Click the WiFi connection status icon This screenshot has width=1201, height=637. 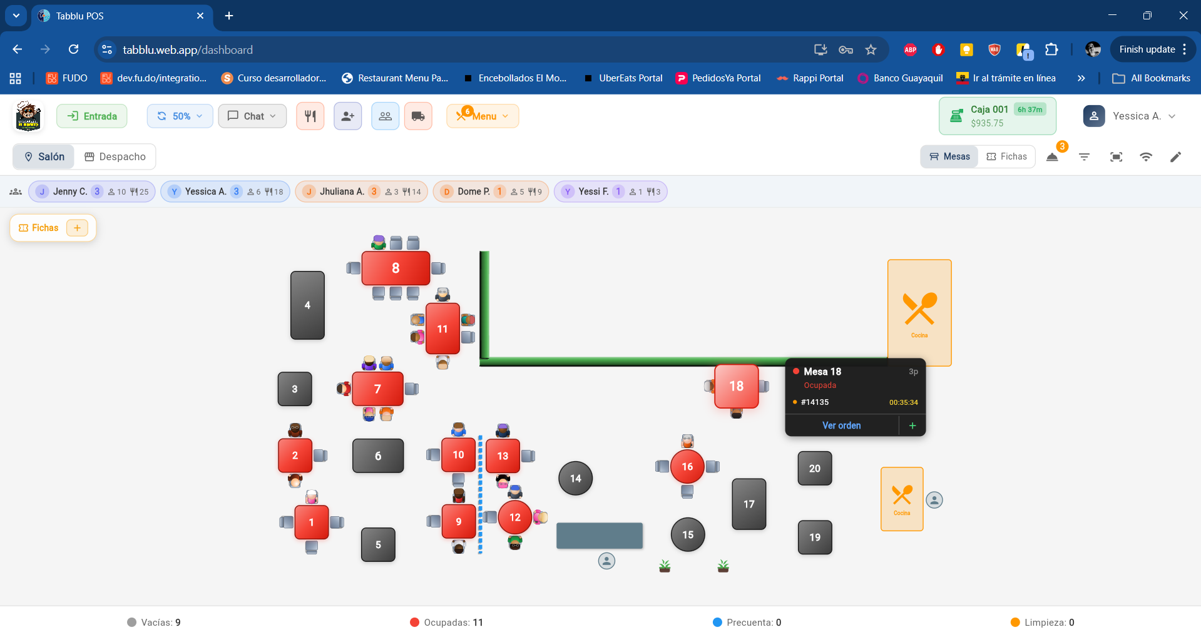click(x=1145, y=157)
